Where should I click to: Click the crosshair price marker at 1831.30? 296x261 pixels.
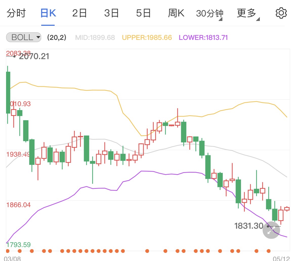coord(249,226)
